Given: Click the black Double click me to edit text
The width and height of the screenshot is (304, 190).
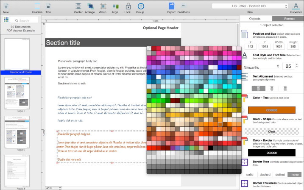Looking at the screenshot, I should (x=72, y=84).
